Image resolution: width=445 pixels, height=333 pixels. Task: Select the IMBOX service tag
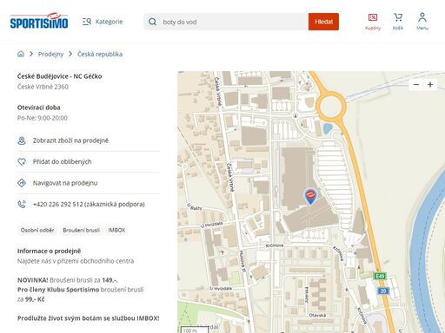click(x=116, y=230)
